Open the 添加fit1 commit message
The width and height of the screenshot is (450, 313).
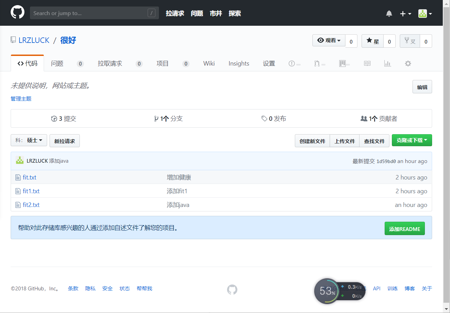tap(177, 191)
